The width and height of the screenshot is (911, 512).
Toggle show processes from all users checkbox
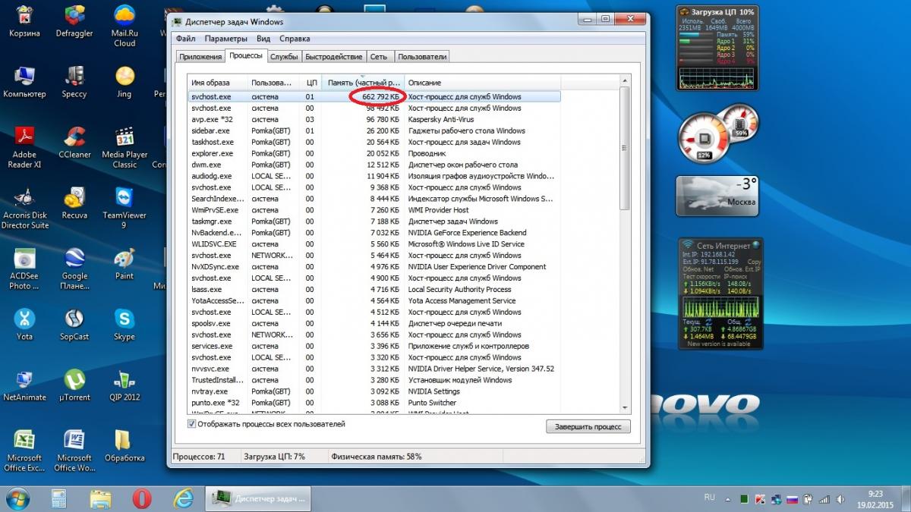pyautogui.click(x=191, y=424)
